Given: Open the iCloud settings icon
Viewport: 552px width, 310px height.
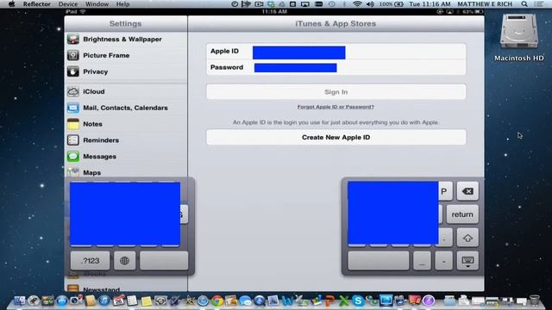Looking at the screenshot, I should (x=73, y=91).
